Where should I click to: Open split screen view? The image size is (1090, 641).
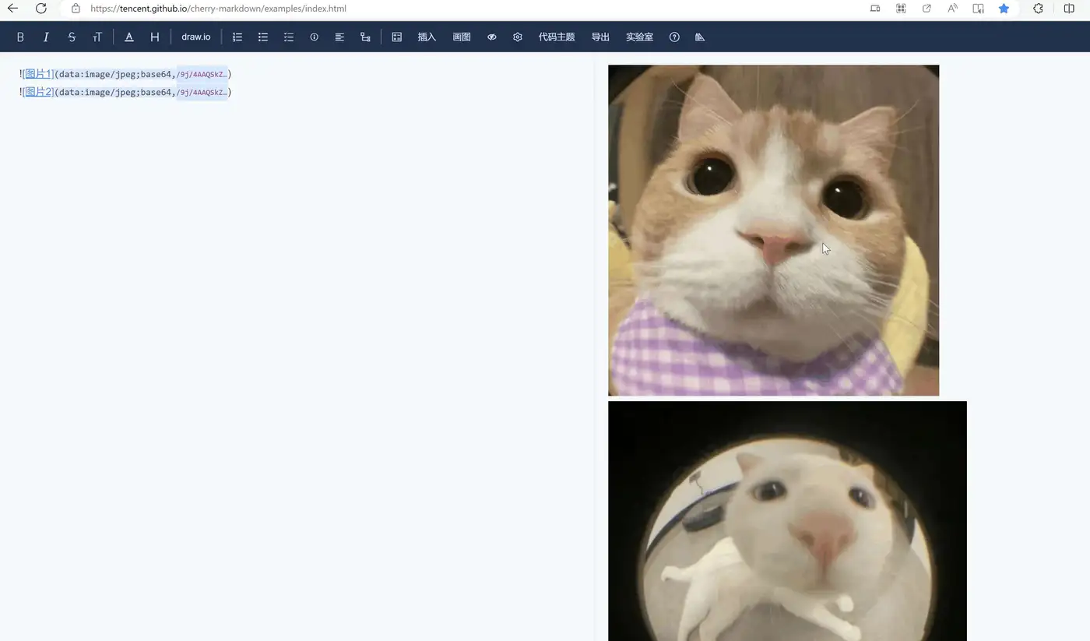[1069, 9]
